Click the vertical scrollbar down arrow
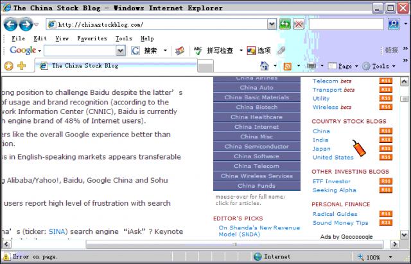Screen dimensions: 411x264 point(404,235)
